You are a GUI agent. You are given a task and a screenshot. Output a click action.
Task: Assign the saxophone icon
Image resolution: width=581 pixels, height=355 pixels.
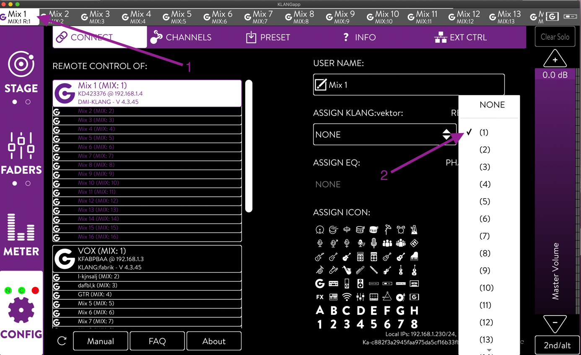point(347,270)
